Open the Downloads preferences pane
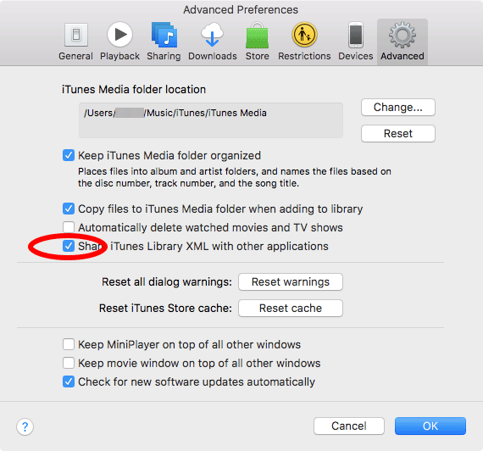 [213, 42]
